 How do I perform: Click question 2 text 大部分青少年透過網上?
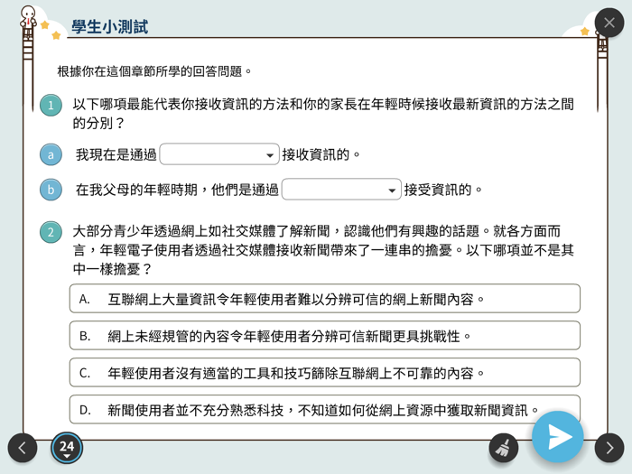(323, 250)
